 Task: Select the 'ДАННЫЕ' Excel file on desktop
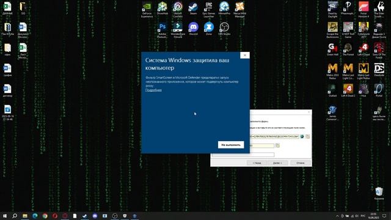click(x=7, y=8)
